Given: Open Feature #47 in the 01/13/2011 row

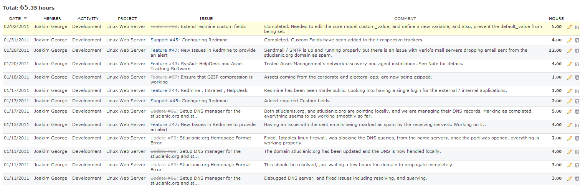Looking at the screenshot, I should coord(164,124).
